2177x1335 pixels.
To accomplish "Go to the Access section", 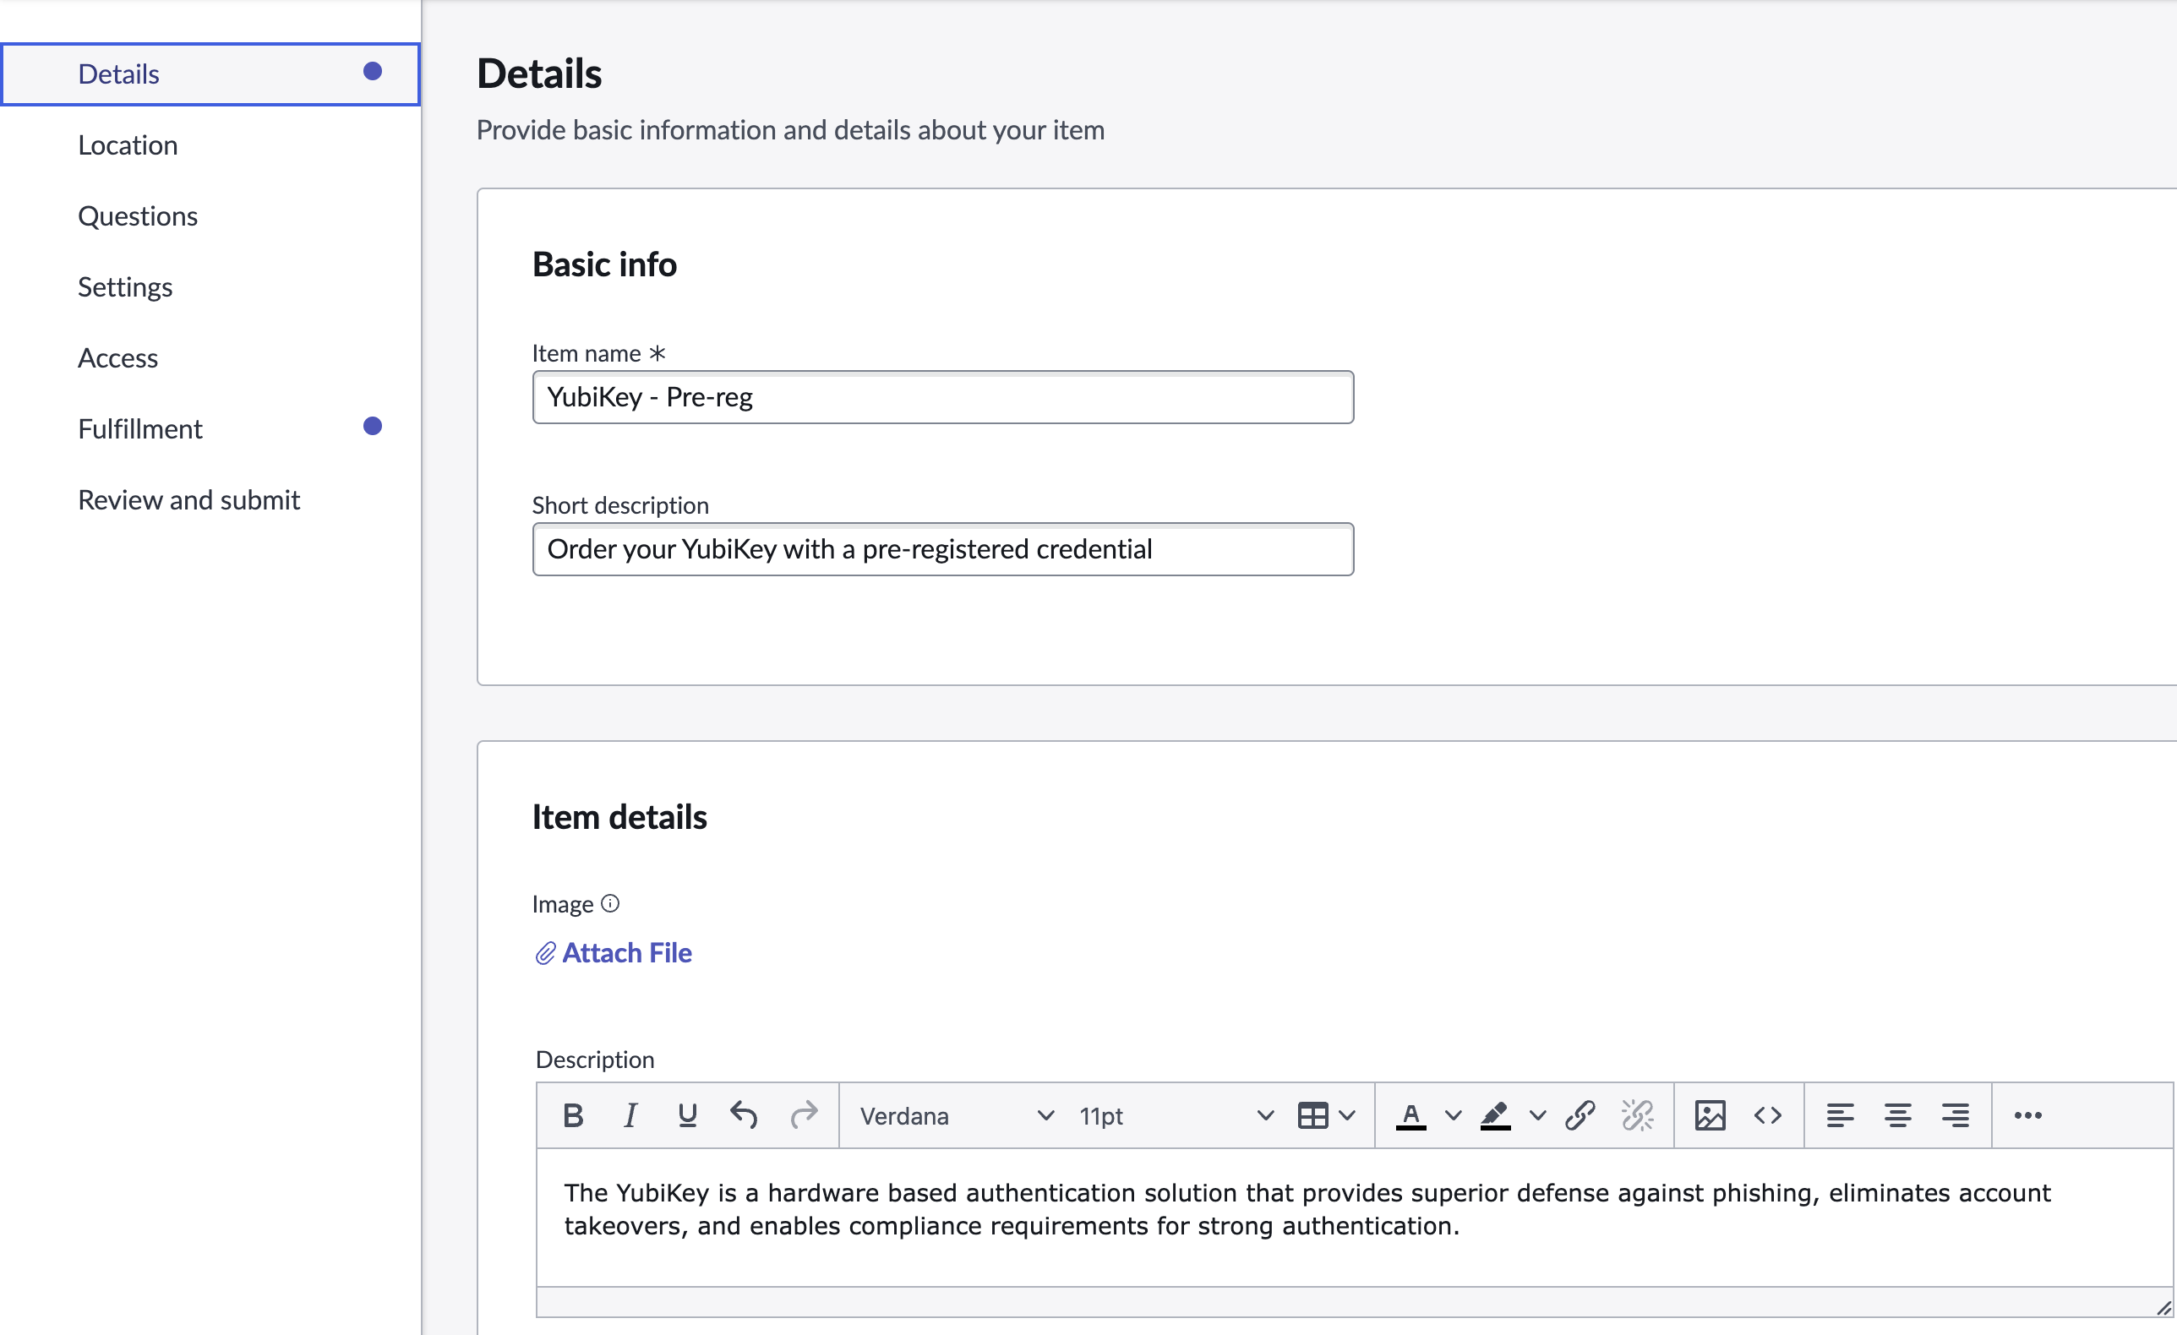I will pos(210,357).
